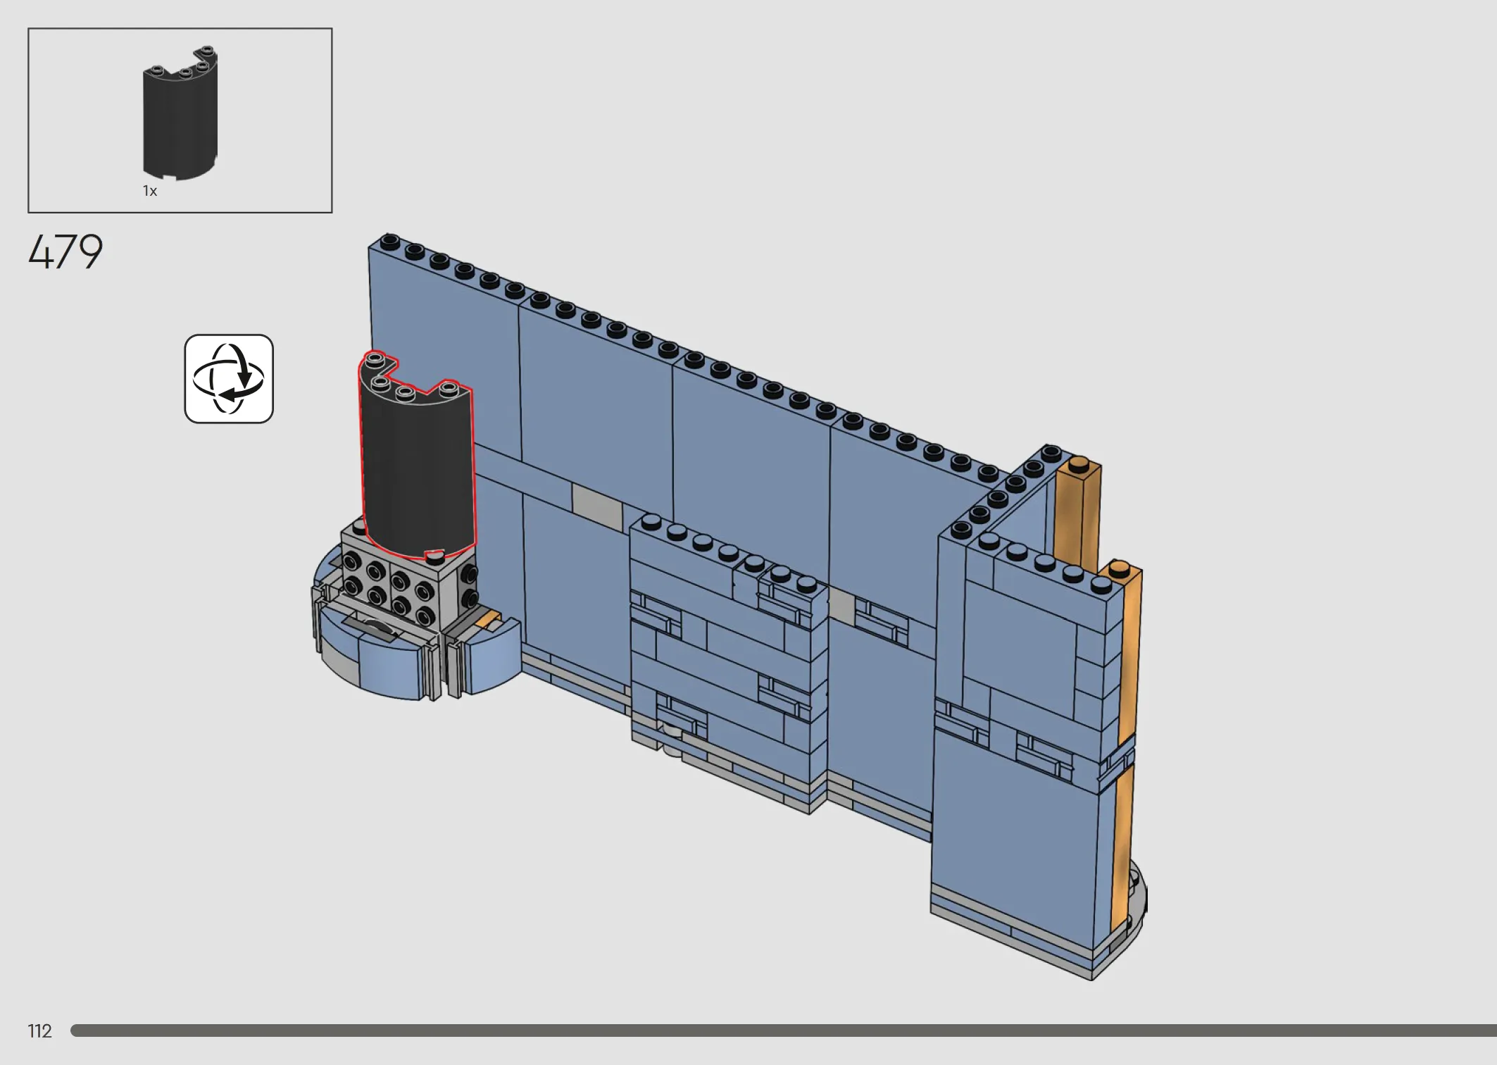Click the page progress bar
The image size is (1497, 1065).
[784, 1030]
